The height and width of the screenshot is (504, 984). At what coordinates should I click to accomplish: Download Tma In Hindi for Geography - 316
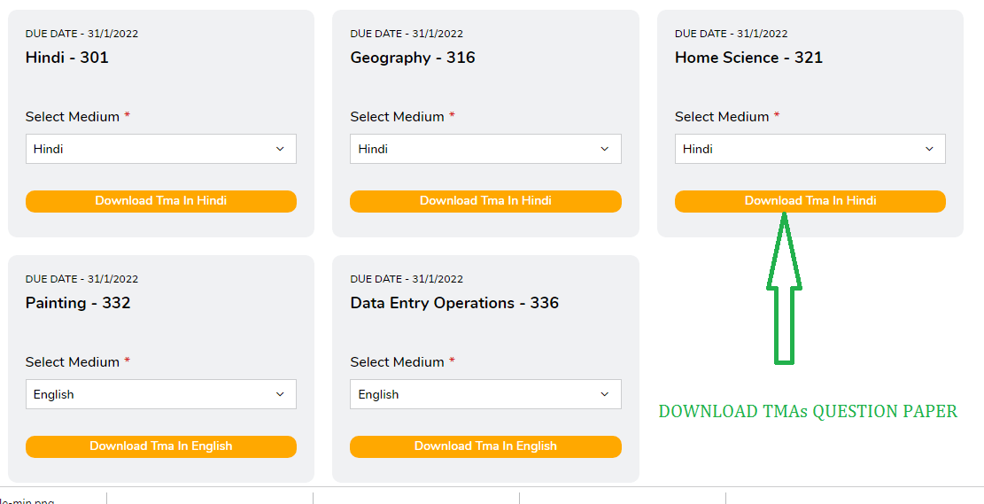coord(485,201)
